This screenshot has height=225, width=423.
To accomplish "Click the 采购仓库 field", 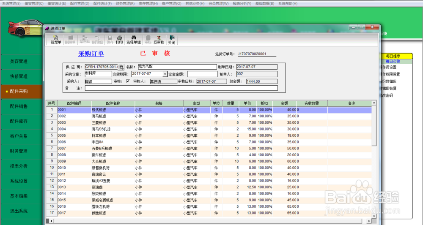I will 98,74.
